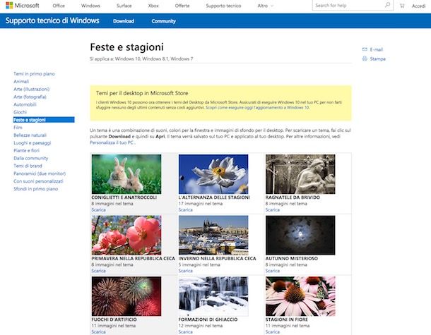Viewport: 431px width, 335px height.
Task: Click Scarica under L'alternanza delle stagioni
Action: click(186, 210)
